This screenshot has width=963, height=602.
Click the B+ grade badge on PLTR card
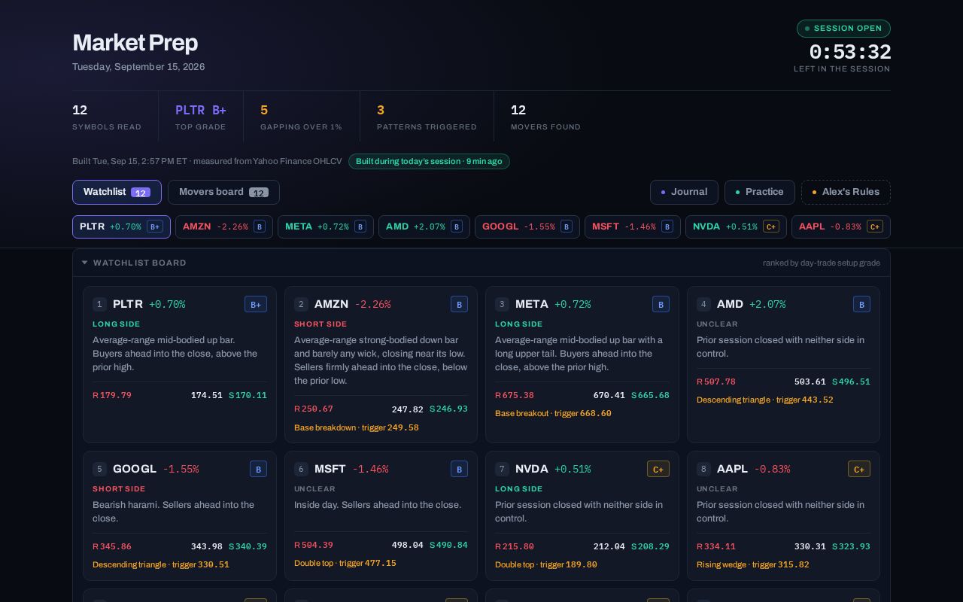(x=256, y=304)
